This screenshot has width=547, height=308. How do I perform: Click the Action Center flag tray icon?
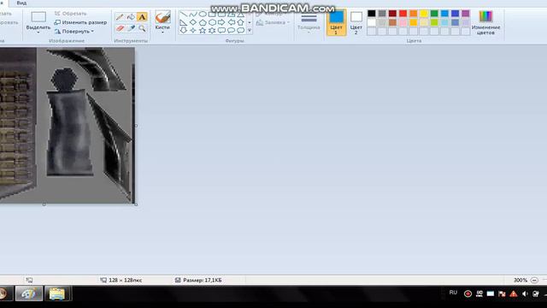pyautogui.click(x=502, y=293)
